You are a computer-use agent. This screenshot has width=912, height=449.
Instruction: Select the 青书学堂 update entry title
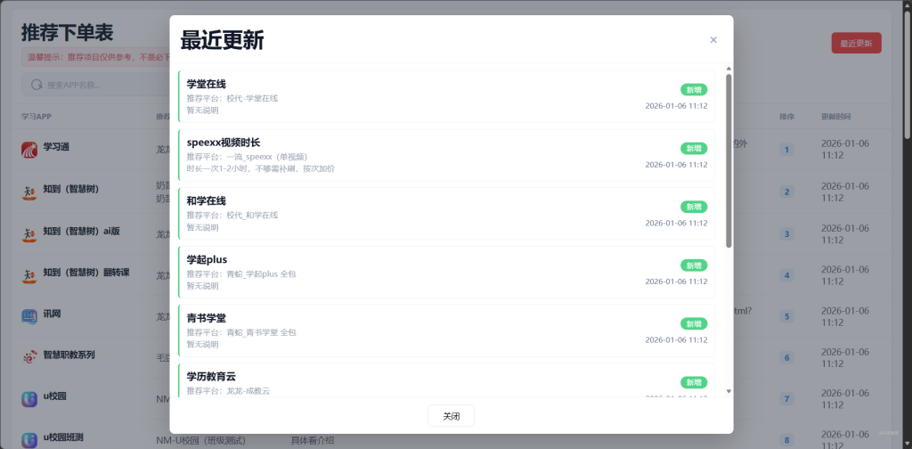coord(206,318)
